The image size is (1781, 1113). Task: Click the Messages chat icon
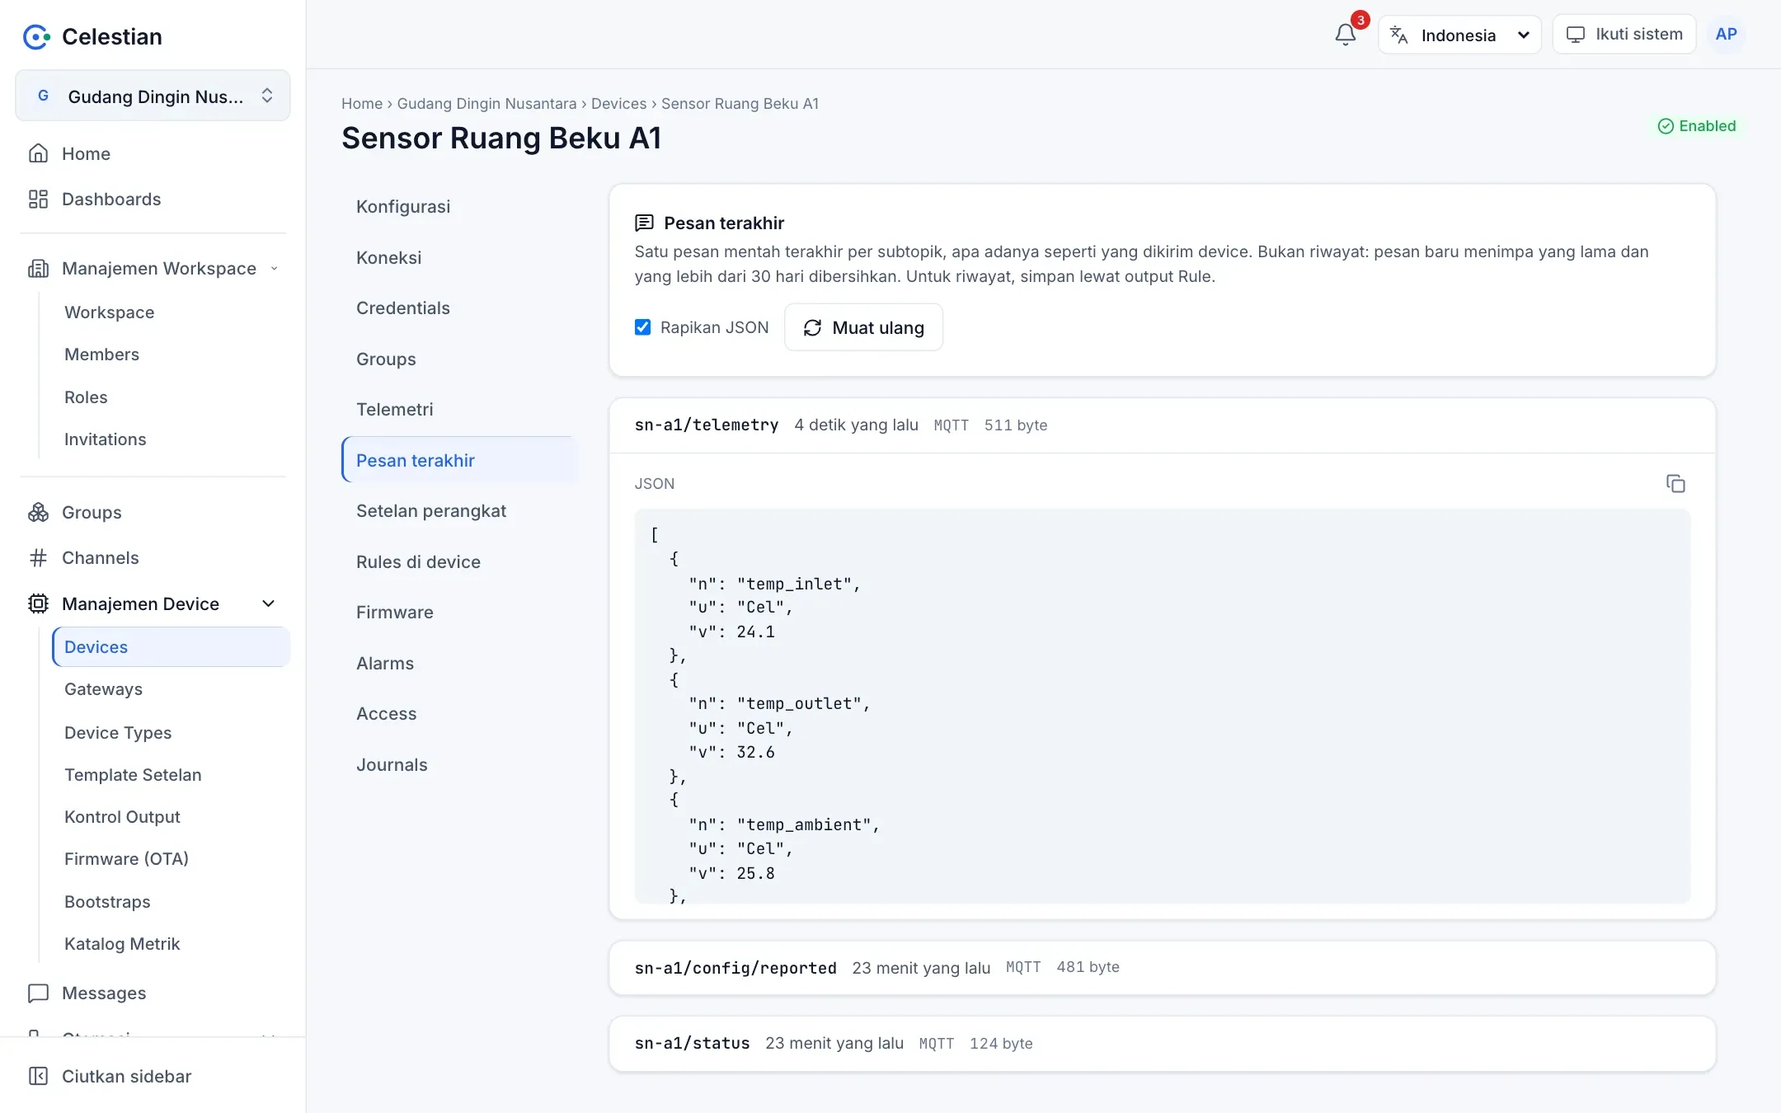click(38, 993)
